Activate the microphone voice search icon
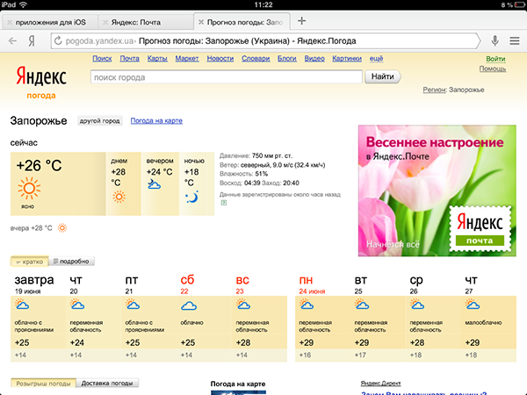The image size is (527, 395). tap(495, 41)
